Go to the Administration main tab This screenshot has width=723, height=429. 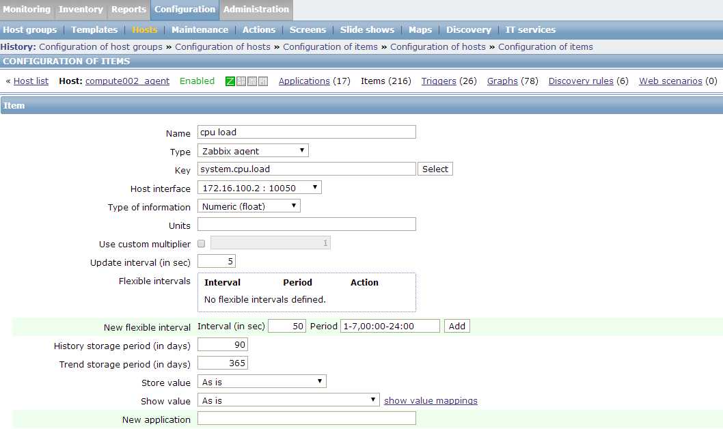pyautogui.click(x=256, y=10)
